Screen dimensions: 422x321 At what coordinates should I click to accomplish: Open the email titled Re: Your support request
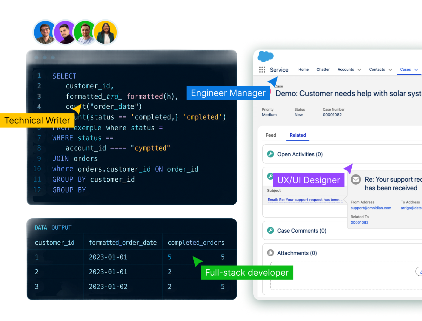coord(305,200)
